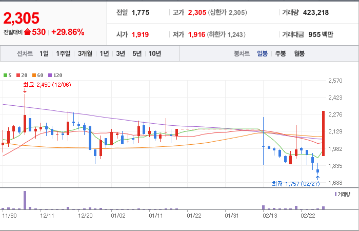Display the 10년 line chart
This screenshot has width=359, height=231.
click(x=155, y=53)
